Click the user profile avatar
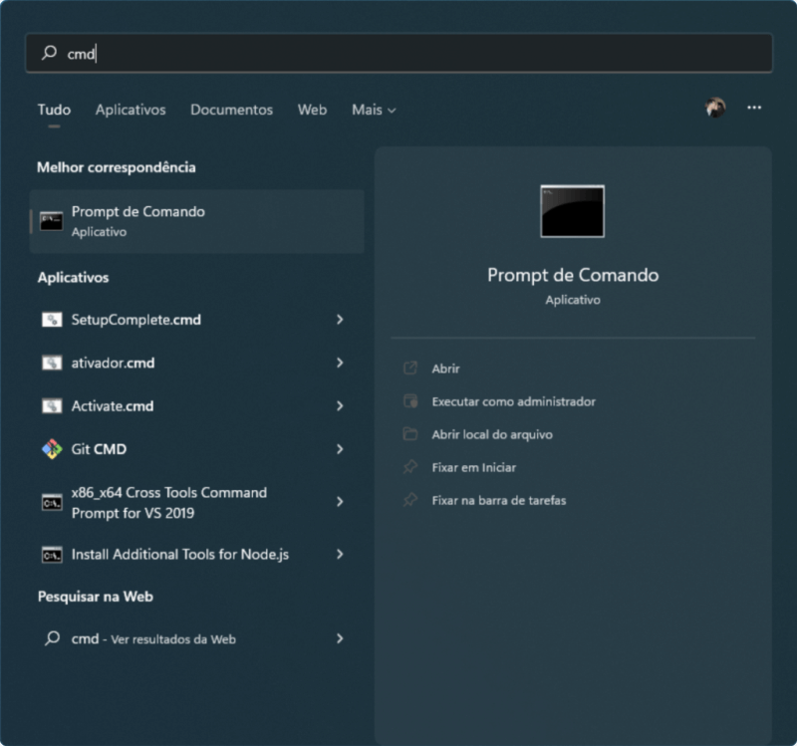The image size is (797, 746). 715,108
